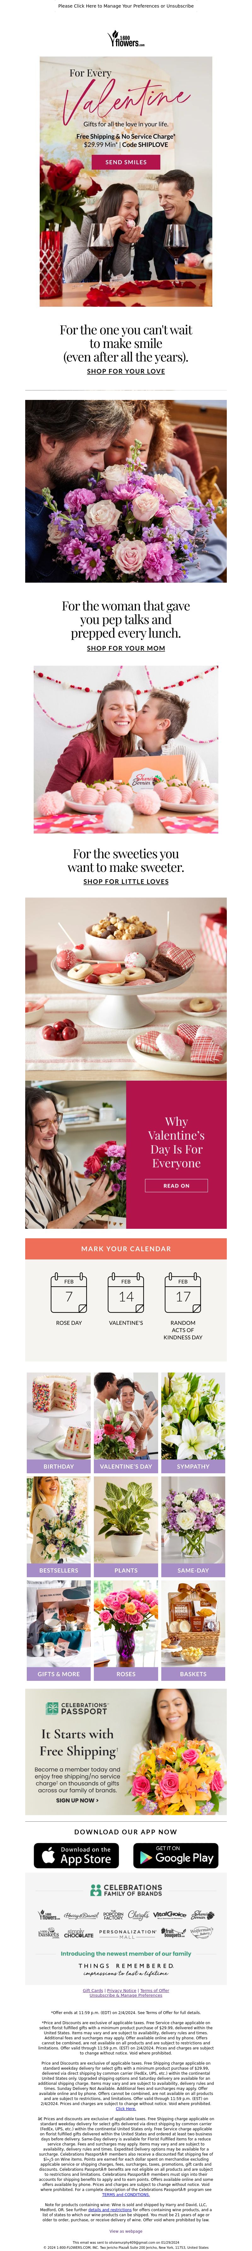Open the Shop For Little Loves link
The height and width of the screenshot is (2251, 252).
click(126, 882)
